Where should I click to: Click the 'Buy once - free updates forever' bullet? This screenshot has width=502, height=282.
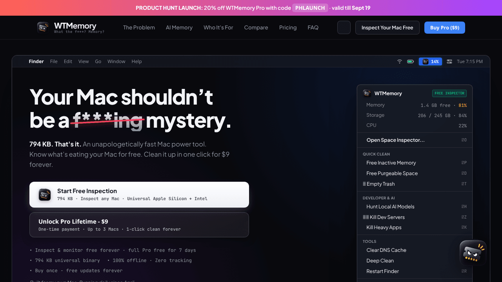tap(76, 271)
